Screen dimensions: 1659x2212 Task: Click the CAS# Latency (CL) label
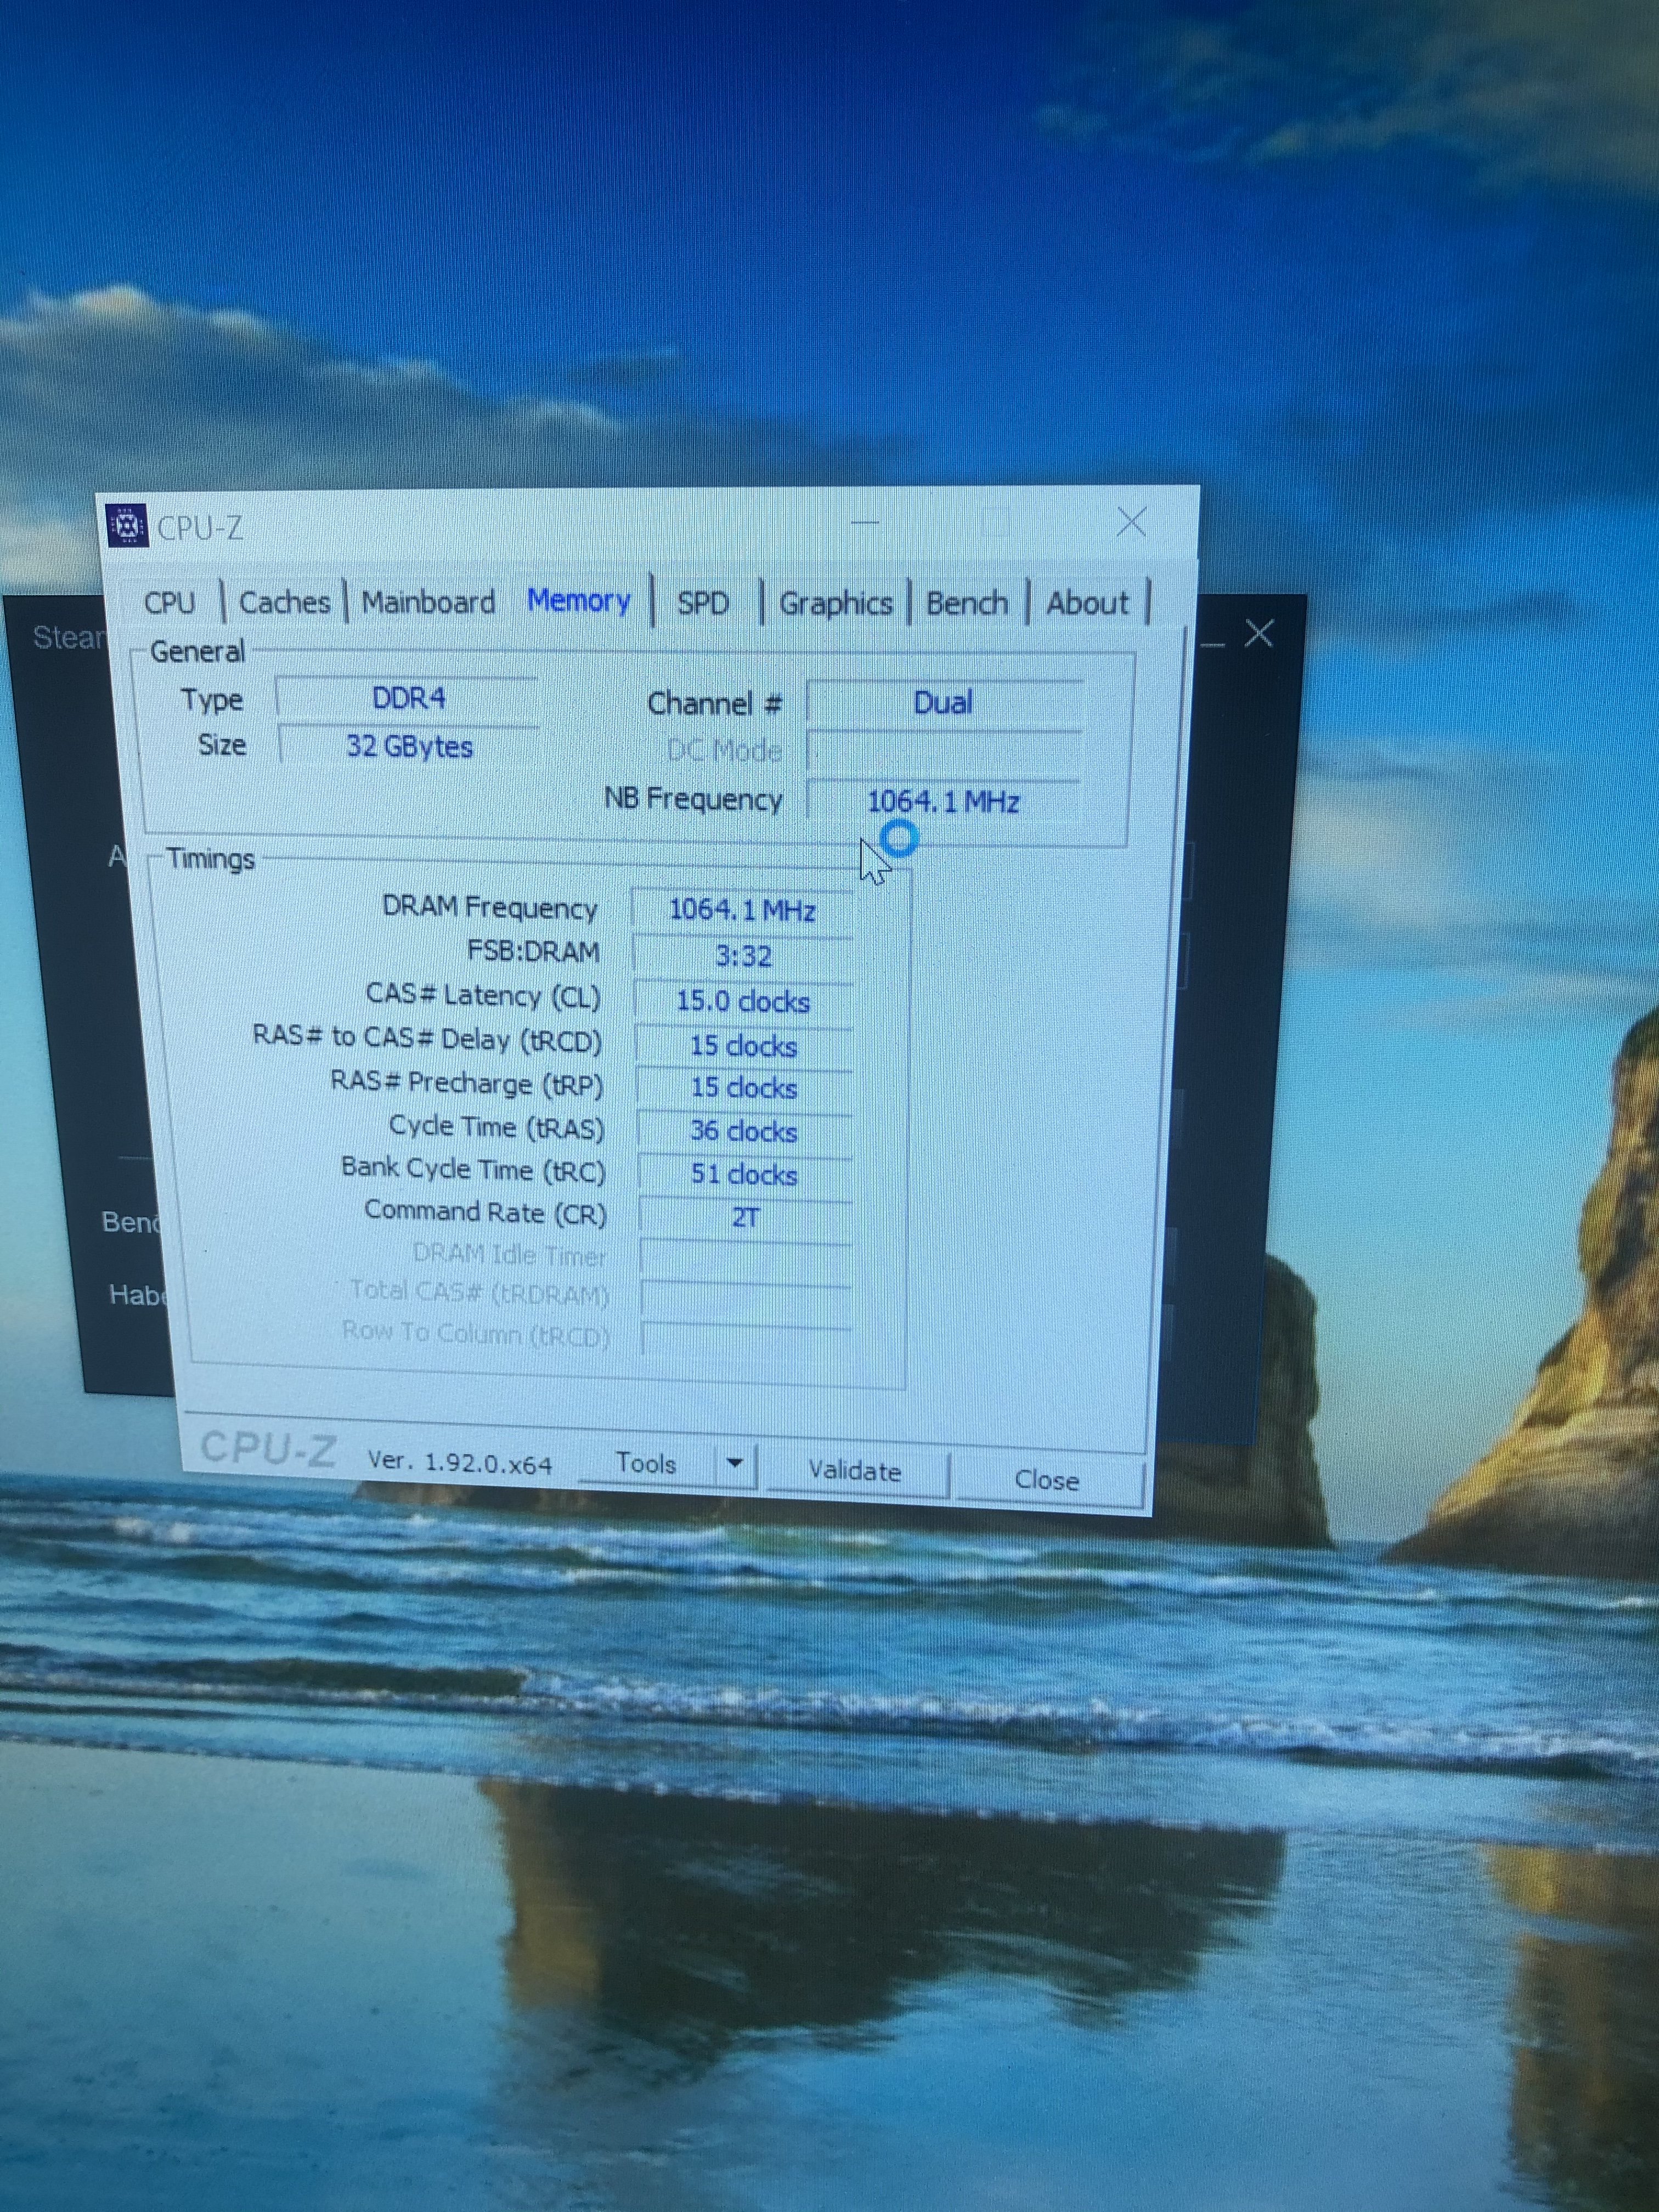(483, 995)
